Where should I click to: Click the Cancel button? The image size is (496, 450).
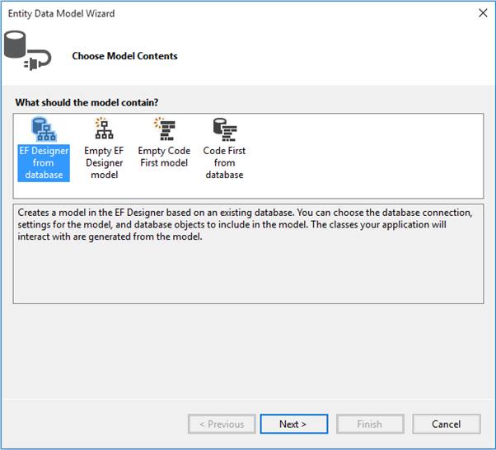(x=447, y=424)
